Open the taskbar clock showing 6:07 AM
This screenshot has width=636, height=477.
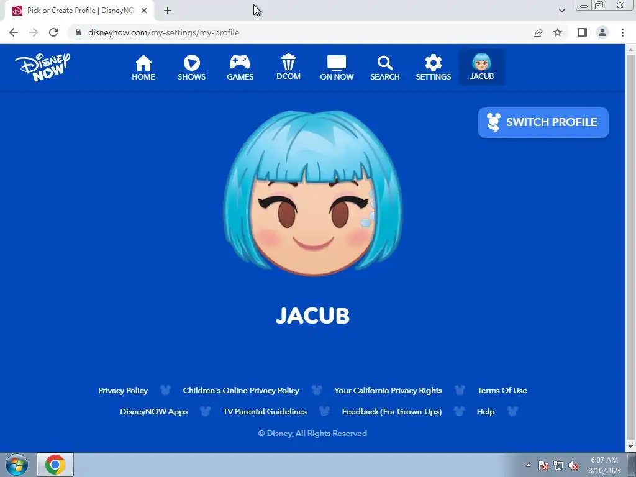pyautogui.click(x=604, y=465)
